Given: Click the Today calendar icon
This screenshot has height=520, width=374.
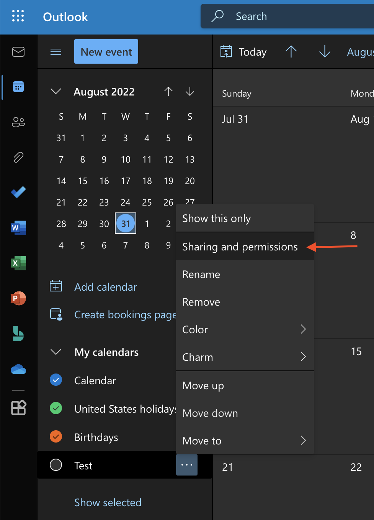Looking at the screenshot, I should coord(226,51).
